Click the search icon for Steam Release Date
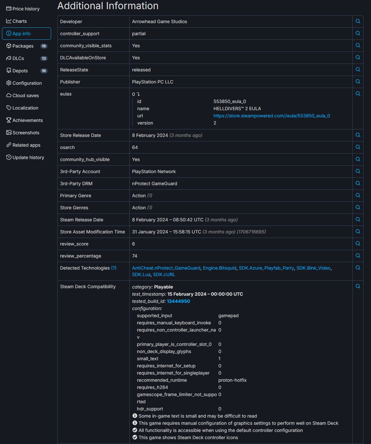The height and width of the screenshot is (444, 371). coord(358,219)
